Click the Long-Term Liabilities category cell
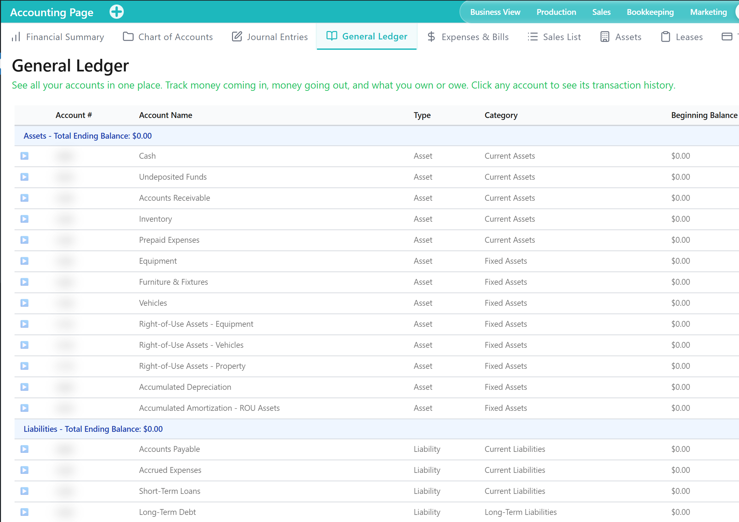 coord(521,512)
